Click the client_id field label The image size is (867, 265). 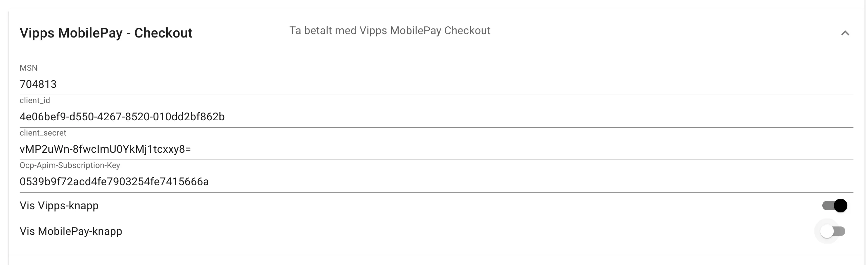[x=35, y=100]
